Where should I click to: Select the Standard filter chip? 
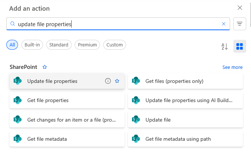[59, 45]
